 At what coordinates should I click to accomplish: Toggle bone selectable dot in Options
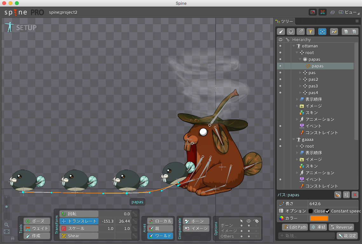[242, 226]
